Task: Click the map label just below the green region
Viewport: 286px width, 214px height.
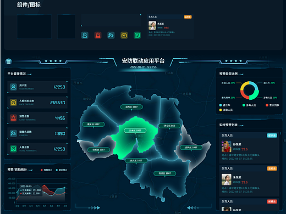Action: [x=136, y=161]
